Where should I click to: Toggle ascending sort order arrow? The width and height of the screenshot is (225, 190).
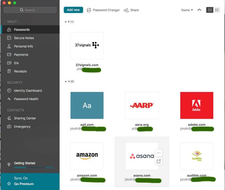(199, 10)
